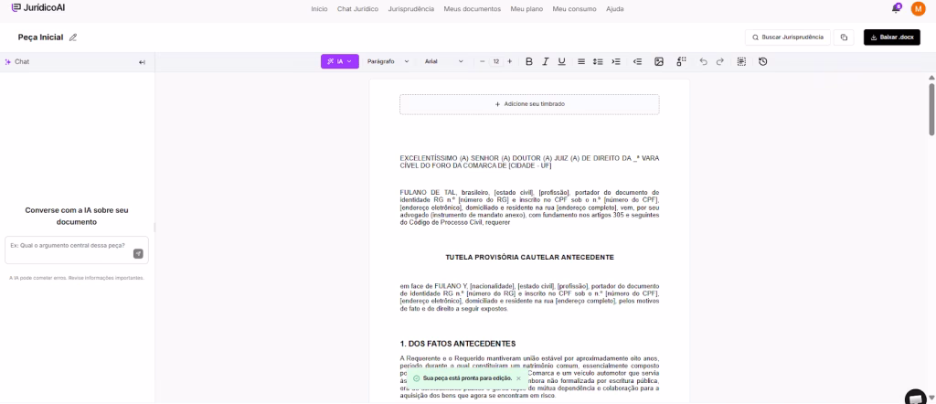This screenshot has width=936, height=404.
Task: Open the notifications bell
Action: 896,8
